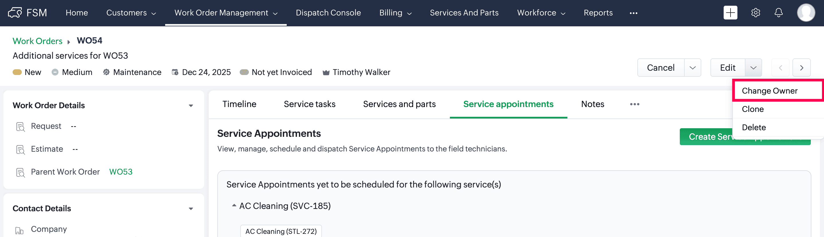Image resolution: width=824 pixels, height=237 pixels.
Task: Click the user profile avatar
Action: (x=805, y=13)
